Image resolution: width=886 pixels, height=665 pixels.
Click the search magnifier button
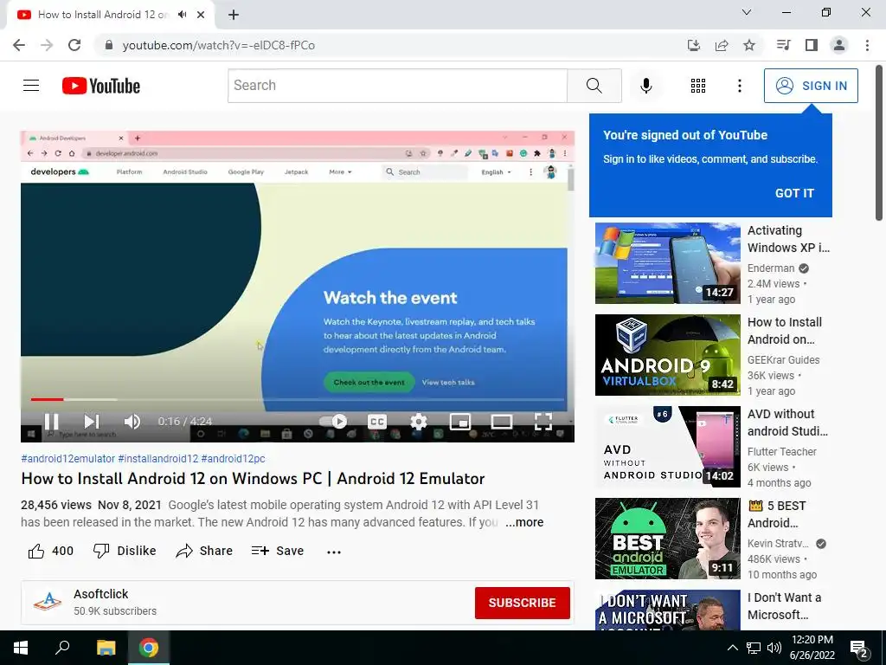click(594, 86)
